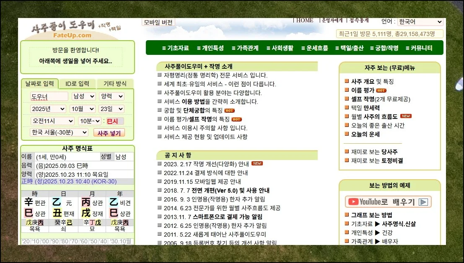This screenshot has height=263, width=464.
Task: Open the 남성 gender dropdown
Action: pyautogui.click(x=83, y=96)
